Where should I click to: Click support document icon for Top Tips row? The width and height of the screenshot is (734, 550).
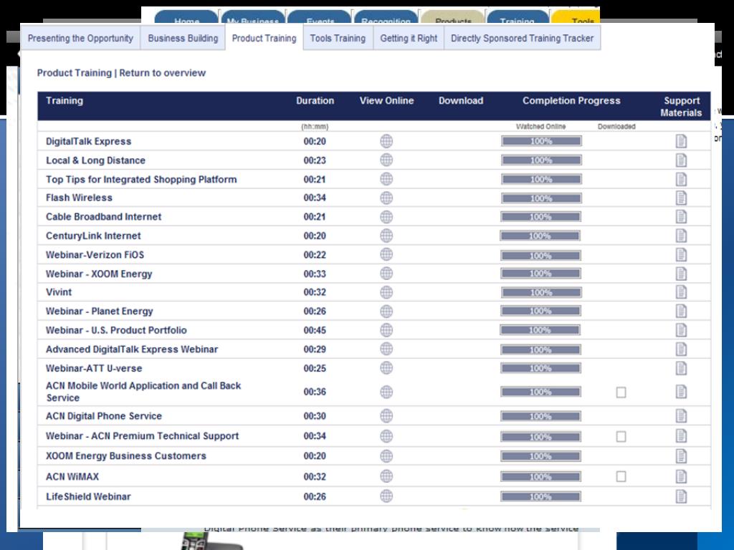tap(681, 179)
